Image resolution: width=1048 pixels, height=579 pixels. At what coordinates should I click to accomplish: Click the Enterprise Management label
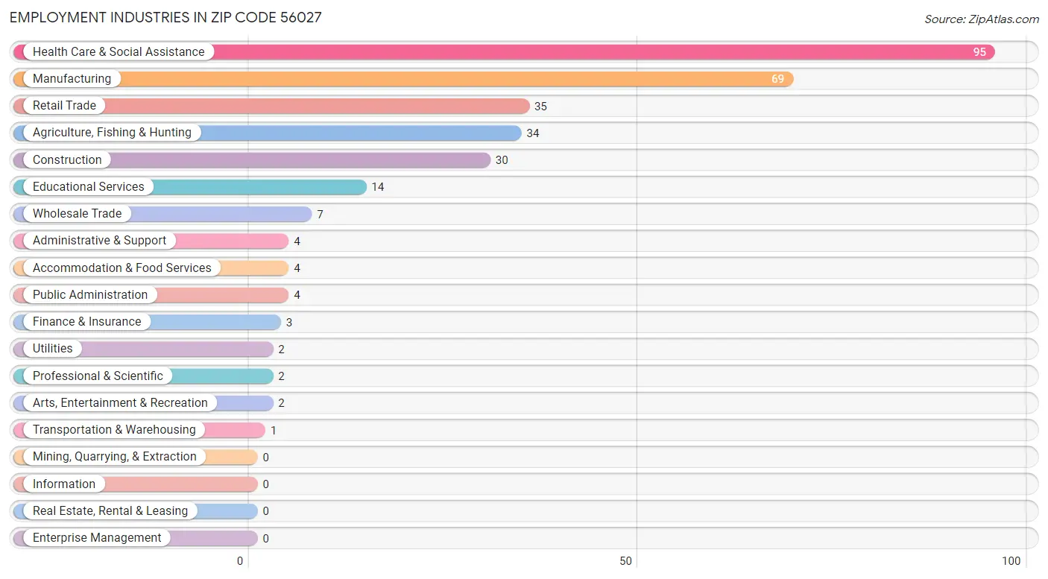(97, 537)
